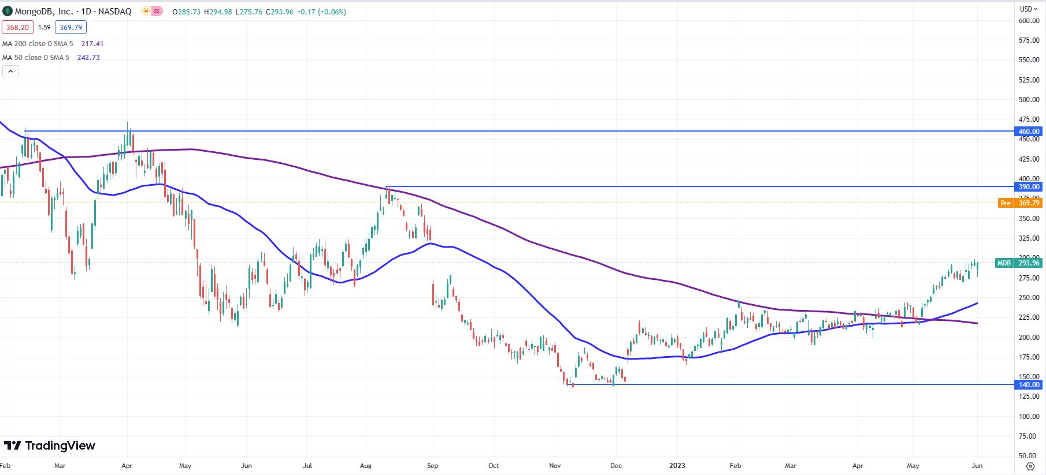Open the USD currency dropdown
Image resolution: width=1046 pixels, height=475 pixels.
tap(1028, 9)
